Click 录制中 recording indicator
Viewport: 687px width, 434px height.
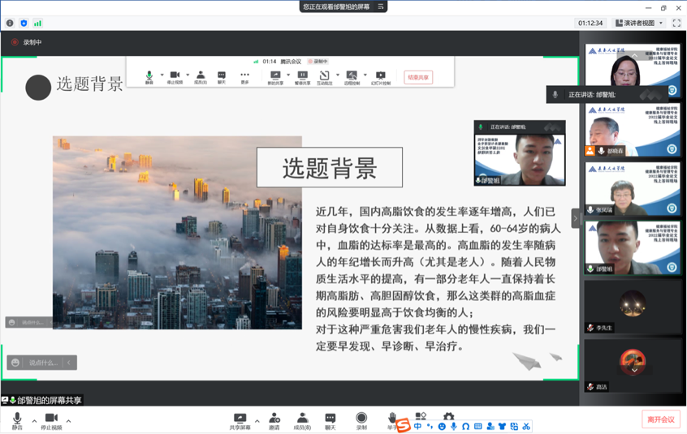[27, 42]
